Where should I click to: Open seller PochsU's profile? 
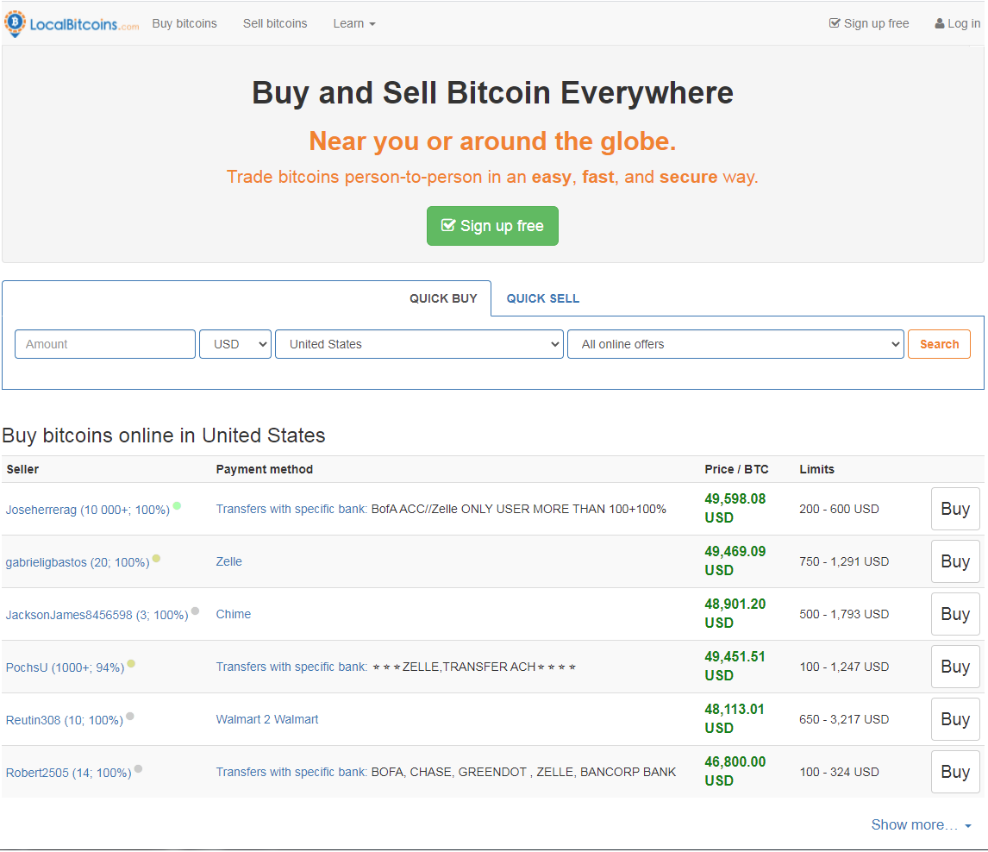(x=65, y=667)
